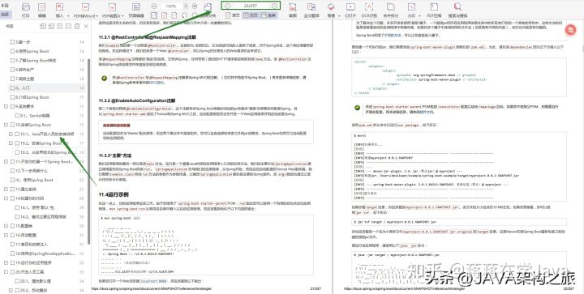Open full text translation tool
This screenshot has height=294, width=584.
click(x=311, y=7)
